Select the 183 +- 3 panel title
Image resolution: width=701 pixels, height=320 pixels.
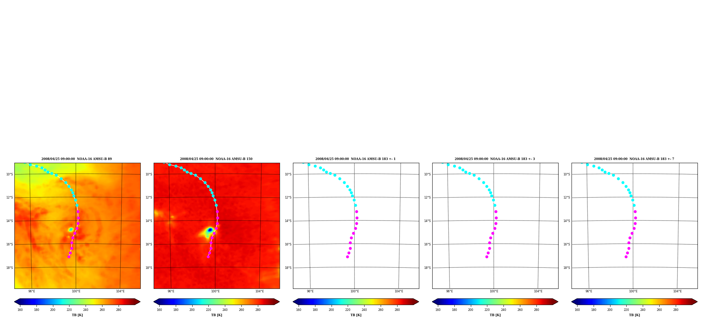pos(495,159)
